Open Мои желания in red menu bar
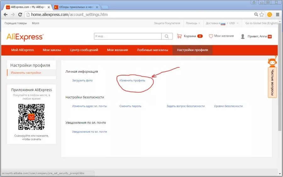Viewport: 283px width, 177px height. (118, 50)
